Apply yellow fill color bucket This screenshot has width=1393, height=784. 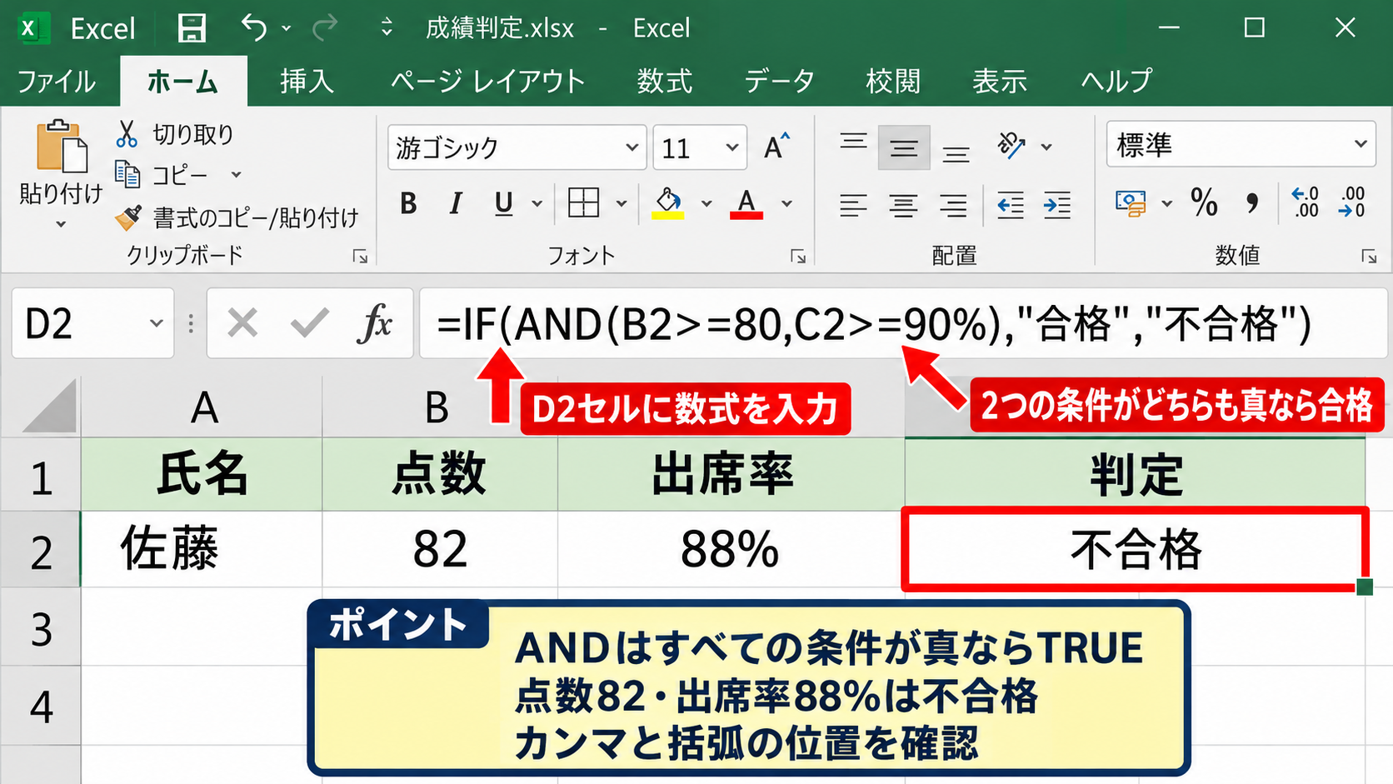click(x=667, y=203)
